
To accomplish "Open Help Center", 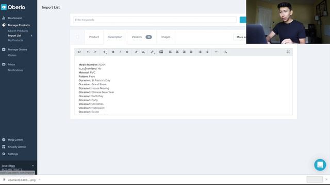I will pyautogui.click(x=15, y=140).
